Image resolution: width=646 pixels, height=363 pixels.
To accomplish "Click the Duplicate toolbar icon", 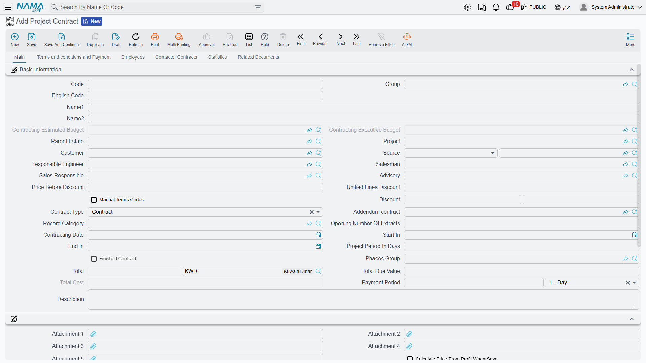I will click(x=95, y=37).
